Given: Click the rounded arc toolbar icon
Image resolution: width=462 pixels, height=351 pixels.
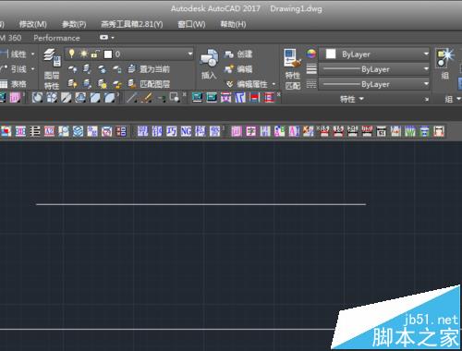Looking at the screenshot, I should [37, 98].
